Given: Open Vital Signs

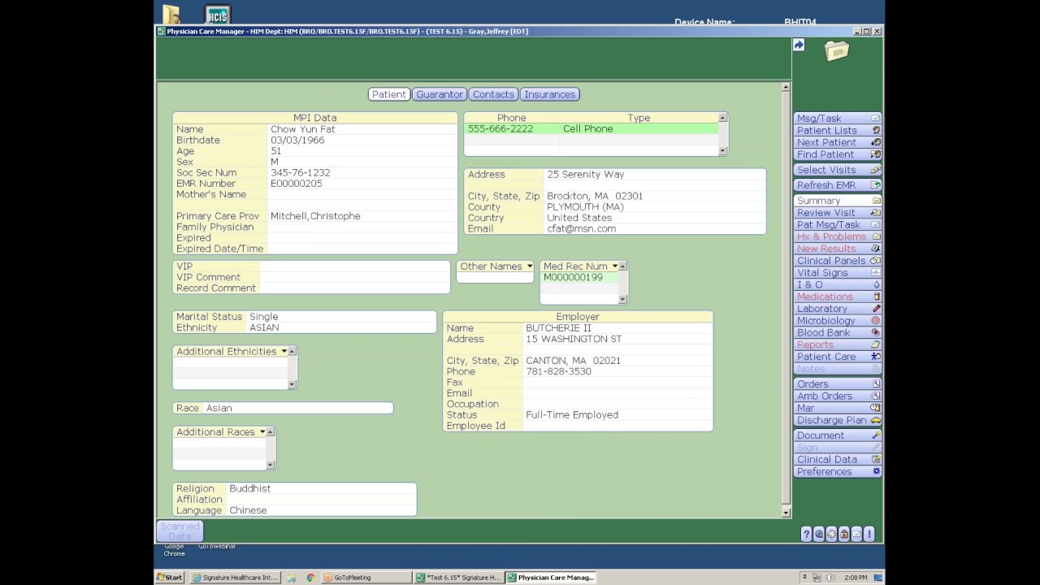Looking at the screenshot, I should click(838, 273).
